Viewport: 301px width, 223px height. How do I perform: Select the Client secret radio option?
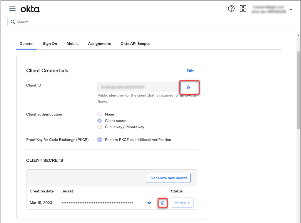100,121
